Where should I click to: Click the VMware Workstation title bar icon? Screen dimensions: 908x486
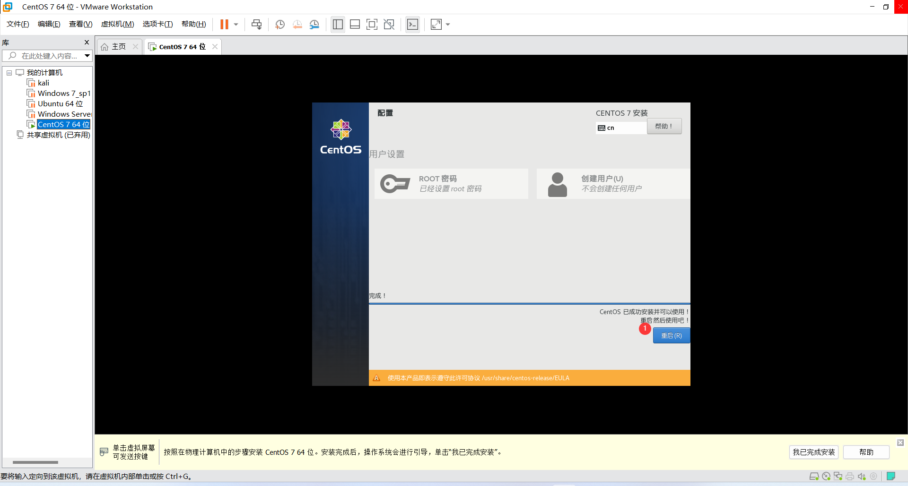pos(8,7)
